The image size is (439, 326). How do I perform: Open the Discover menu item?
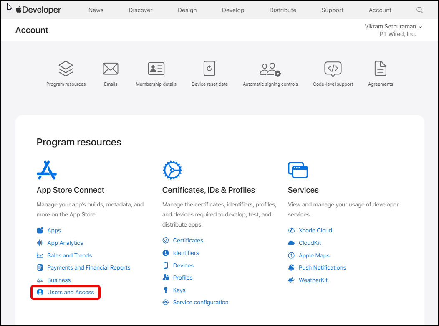(141, 10)
